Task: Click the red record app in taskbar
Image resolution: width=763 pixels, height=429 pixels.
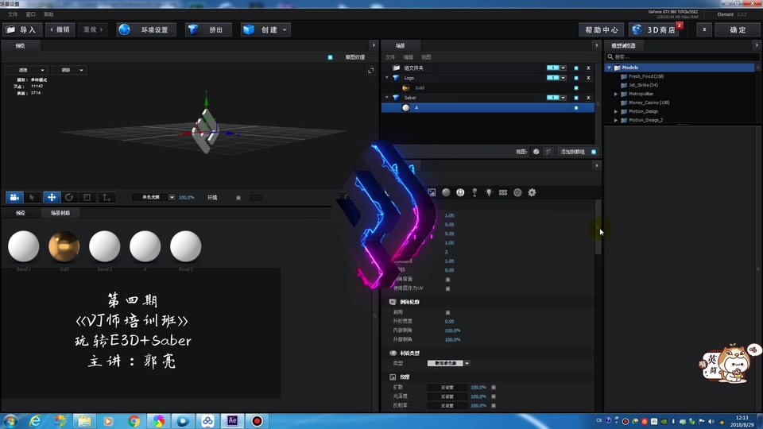Action: coord(257,421)
